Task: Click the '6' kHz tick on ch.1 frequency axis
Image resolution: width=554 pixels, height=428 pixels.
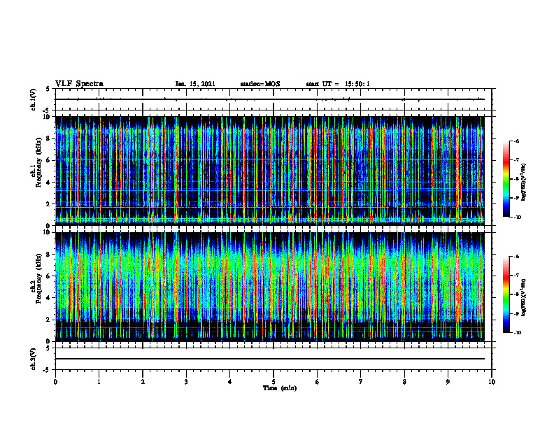Action: [49, 160]
